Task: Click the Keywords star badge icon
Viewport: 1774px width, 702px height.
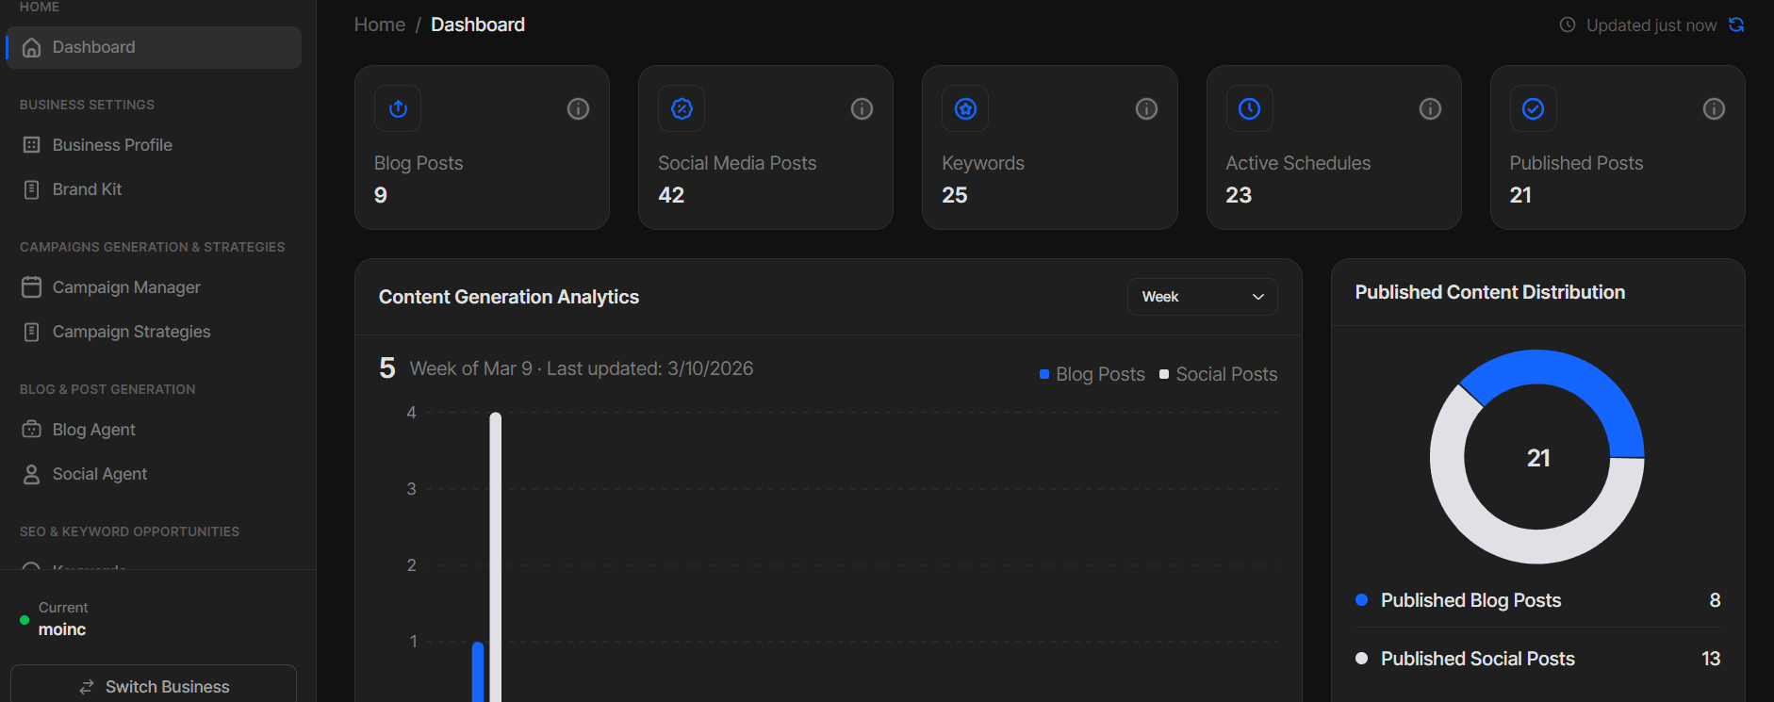Action: pos(965,108)
